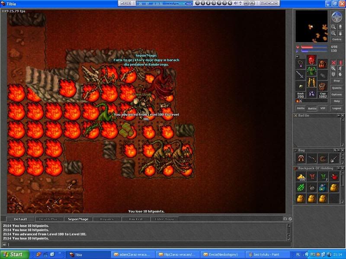Switch to the Rim Krill chat tab

[136, 219]
